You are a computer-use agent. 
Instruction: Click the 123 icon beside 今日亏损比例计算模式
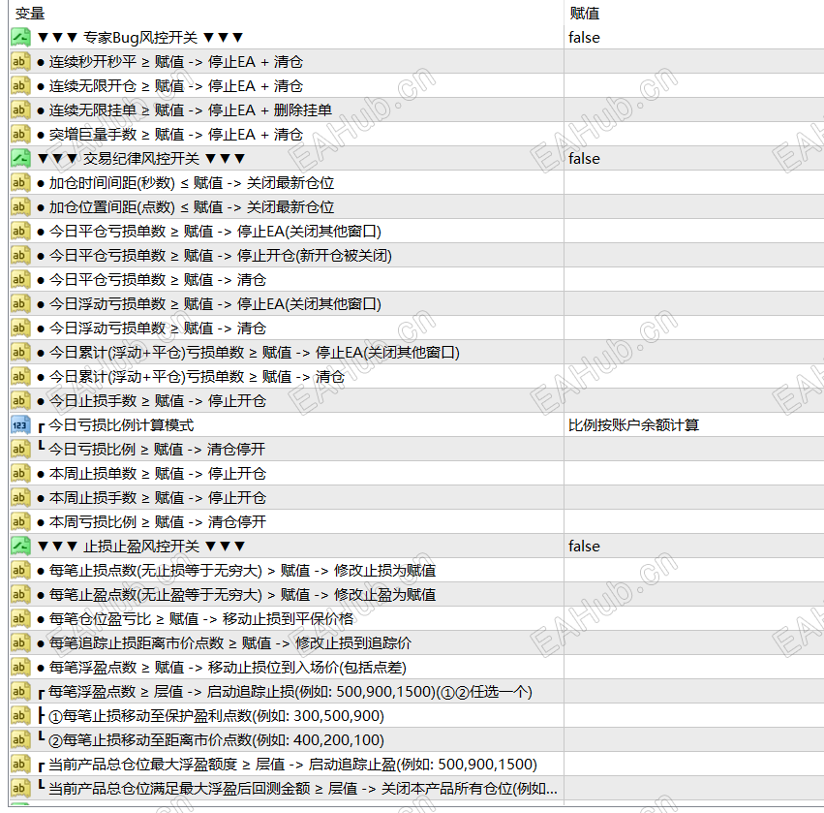click(20, 424)
